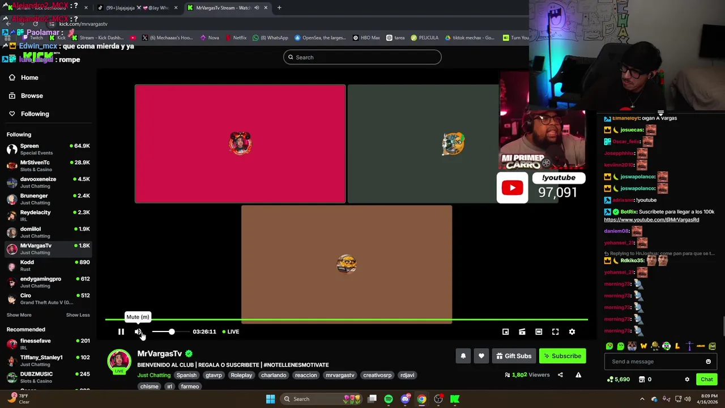Pause the live stream video

pos(121,331)
